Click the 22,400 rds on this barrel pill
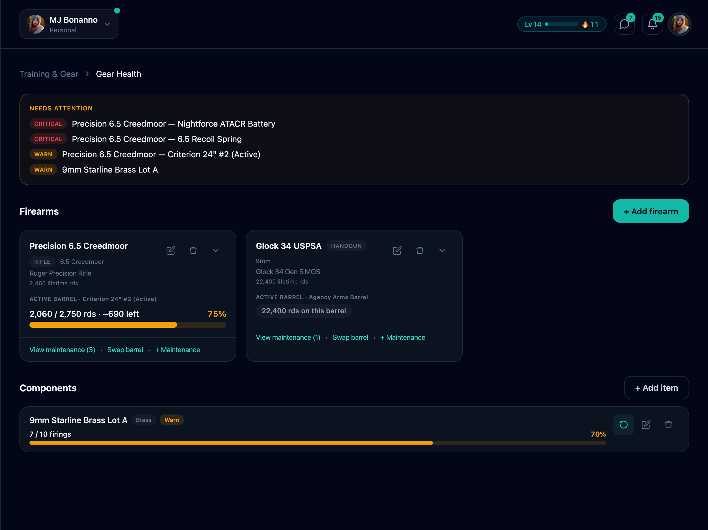708x530 pixels. pos(304,311)
